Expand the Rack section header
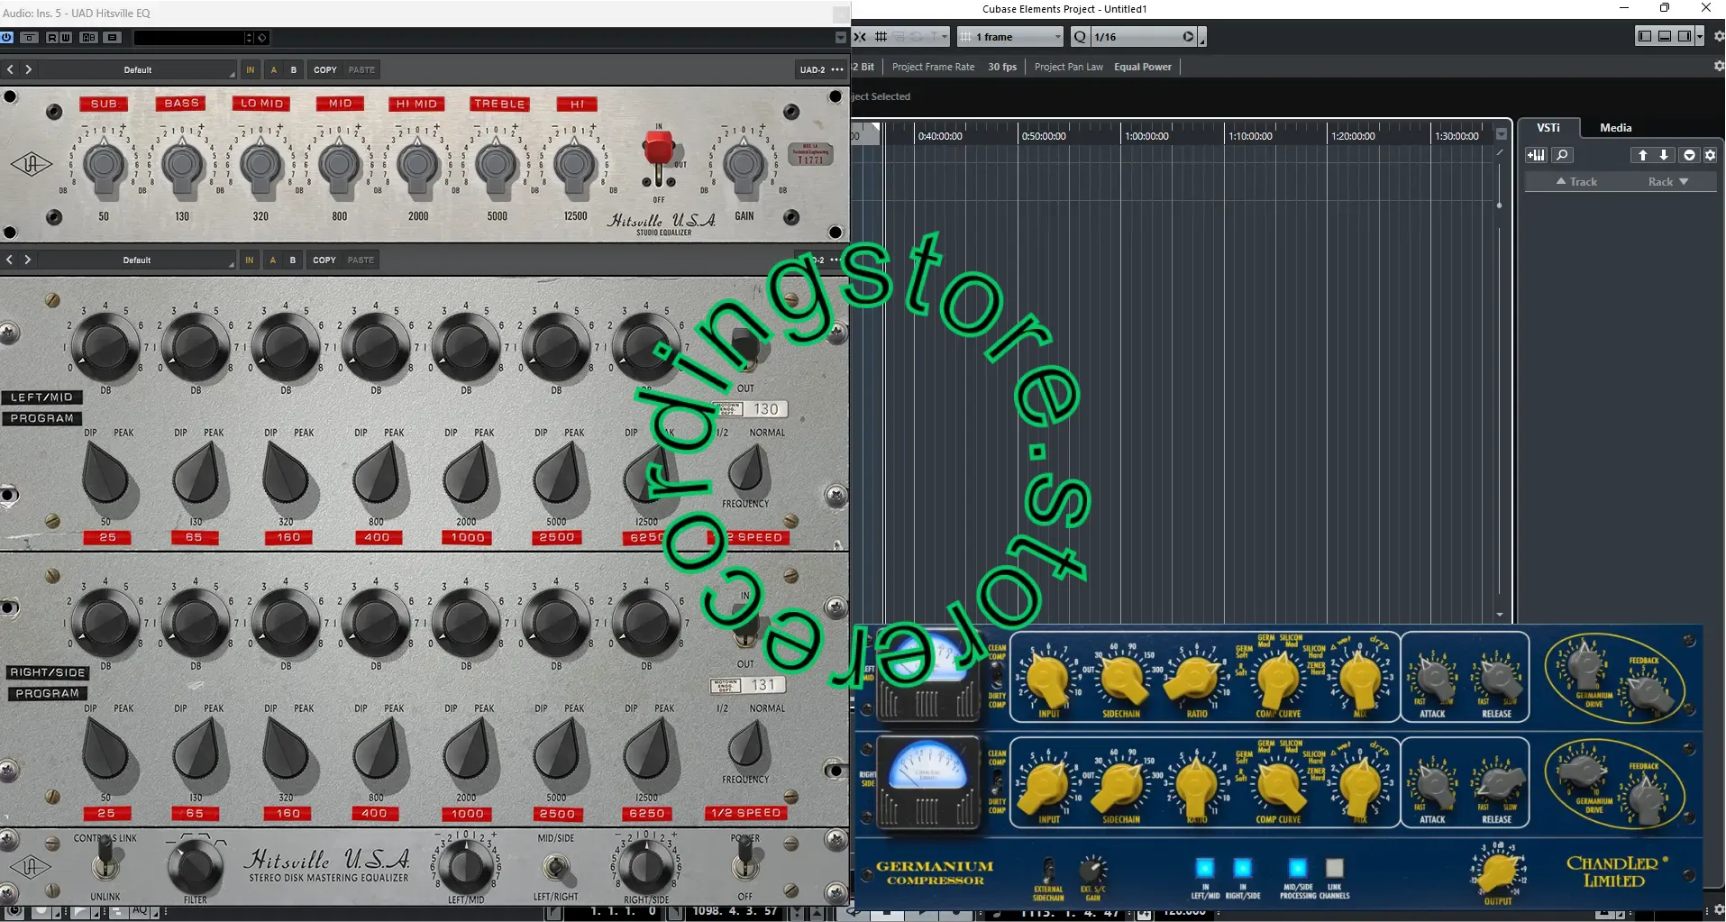This screenshot has height=922, width=1726. pyautogui.click(x=1668, y=182)
